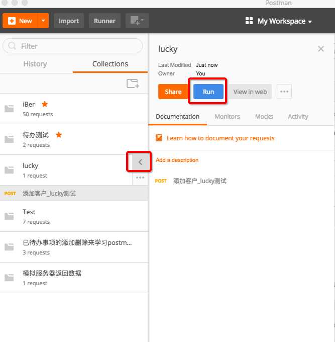This screenshot has width=335, height=342.
Task: Switch to the Documentation tab
Action: tap(177, 117)
